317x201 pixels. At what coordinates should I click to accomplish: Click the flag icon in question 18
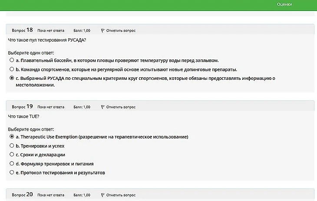[x=102, y=30]
